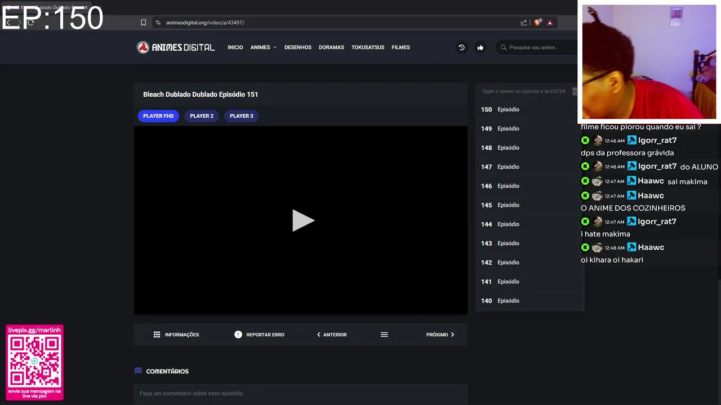This screenshot has width=721, height=405.
Task: Click the title 'Bleach Dublado Dublado Episódio 151'
Action: [201, 94]
